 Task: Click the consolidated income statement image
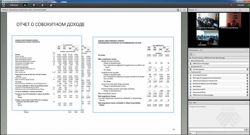(47, 73)
